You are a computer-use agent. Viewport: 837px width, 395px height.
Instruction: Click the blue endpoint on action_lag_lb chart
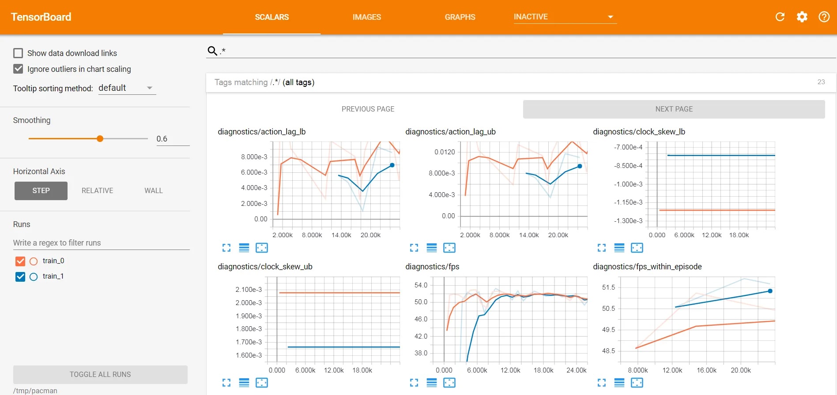[392, 165]
